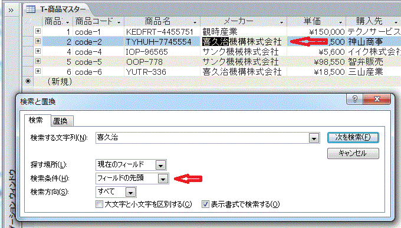Click the ¥150,000 price cell

pos(316,31)
